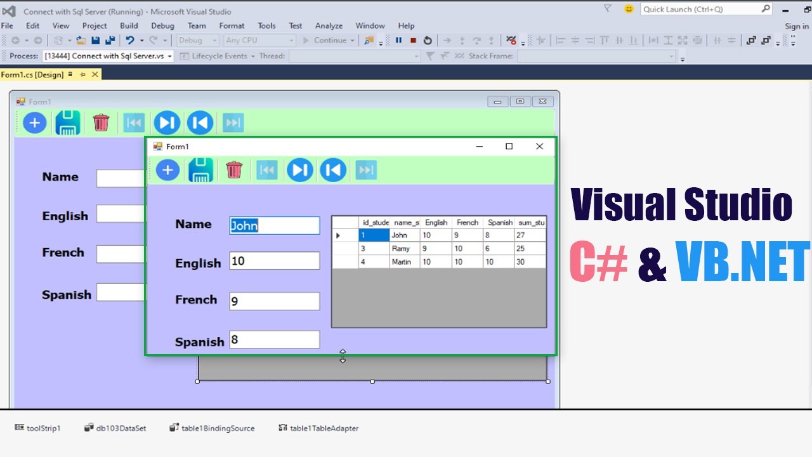The height and width of the screenshot is (457, 812).
Task: Pin the Form1.cs [Design] tab
Action: (82, 74)
